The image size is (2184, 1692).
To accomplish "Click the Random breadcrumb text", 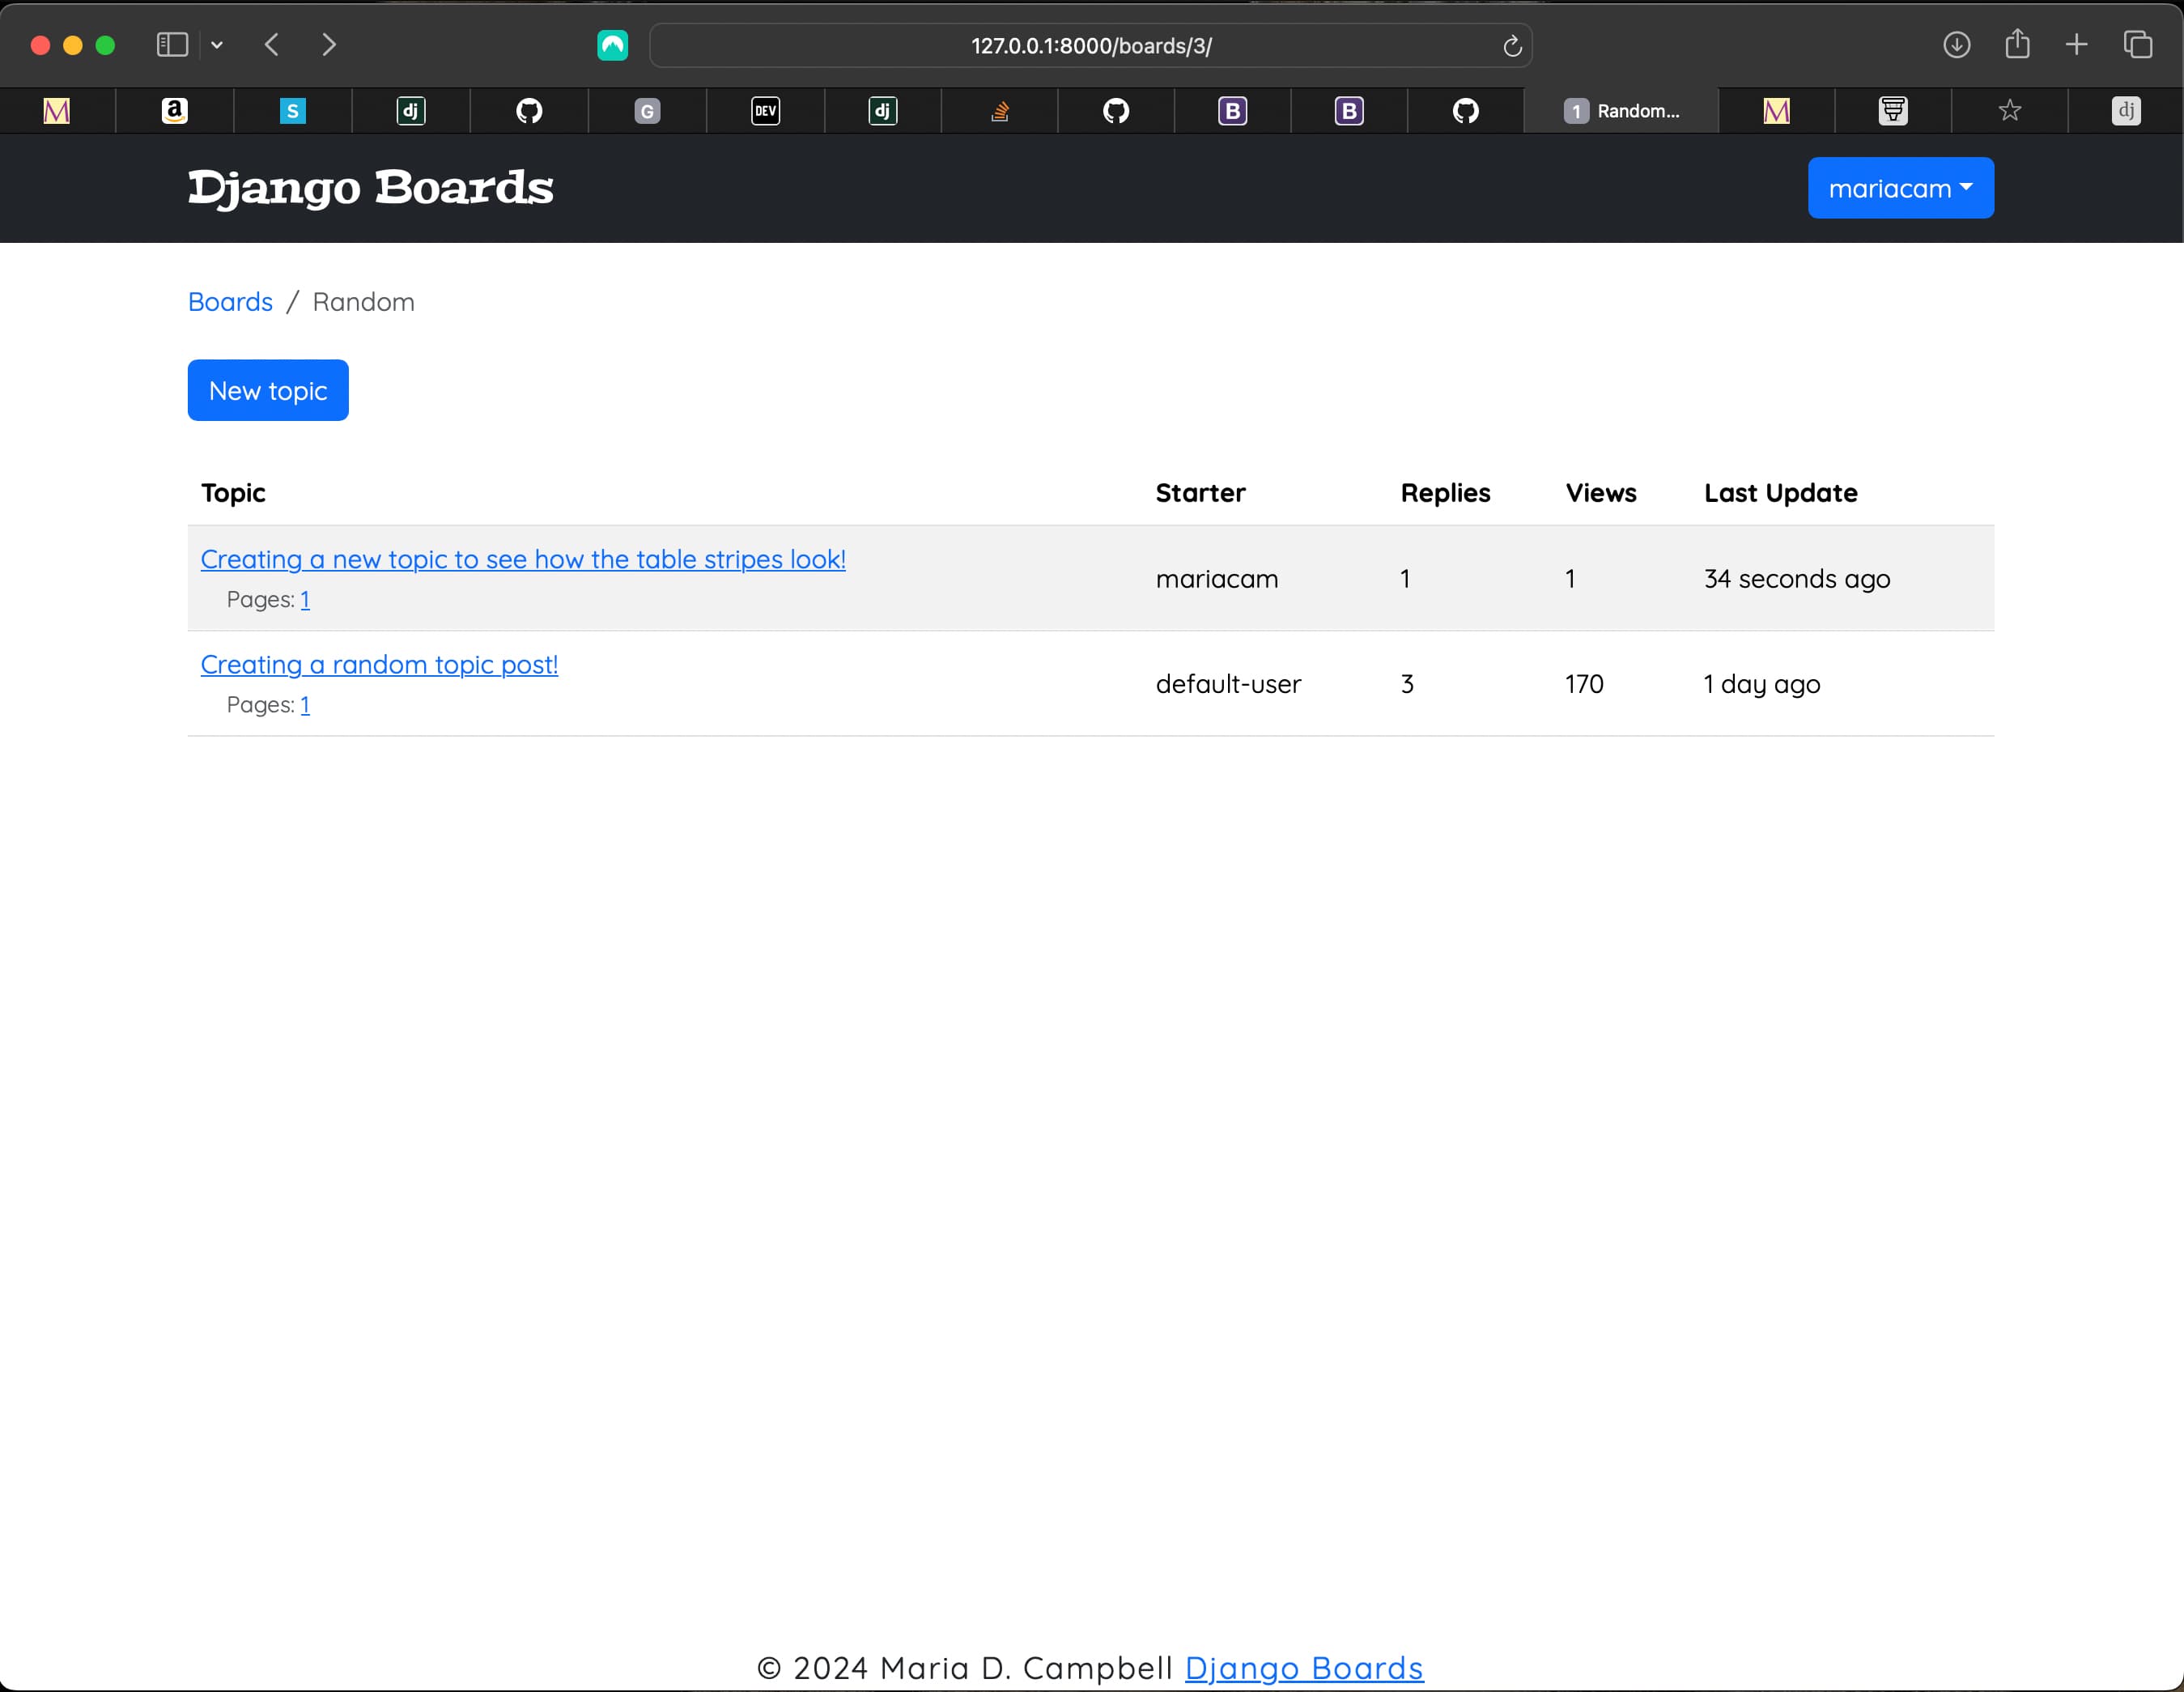I will (x=363, y=302).
